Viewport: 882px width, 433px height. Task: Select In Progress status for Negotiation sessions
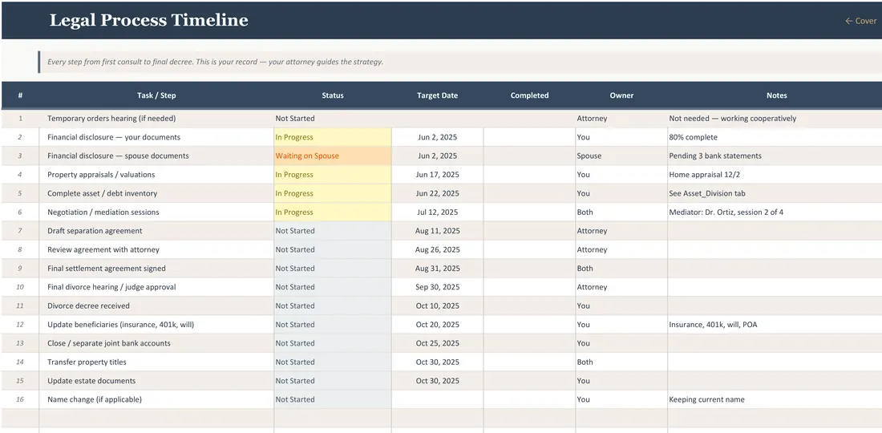[333, 212]
